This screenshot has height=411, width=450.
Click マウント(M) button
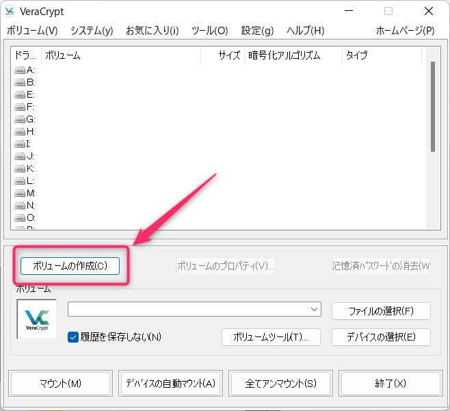tap(61, 384)
